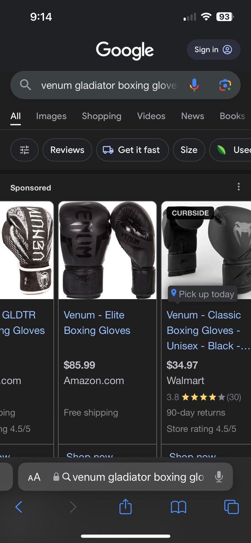Show Safari open tabs icon

232,507
